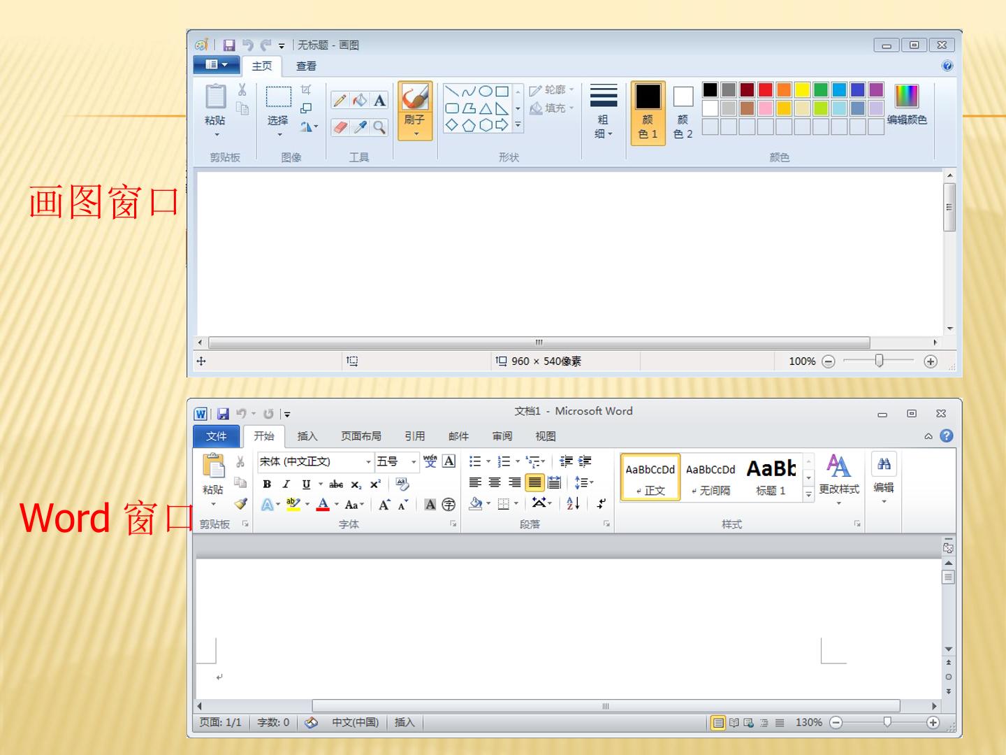The image size is (1006, 755).
Task: Click the Save icon in Word title bar
Action: pyautogui.click(x=223, y=414)
